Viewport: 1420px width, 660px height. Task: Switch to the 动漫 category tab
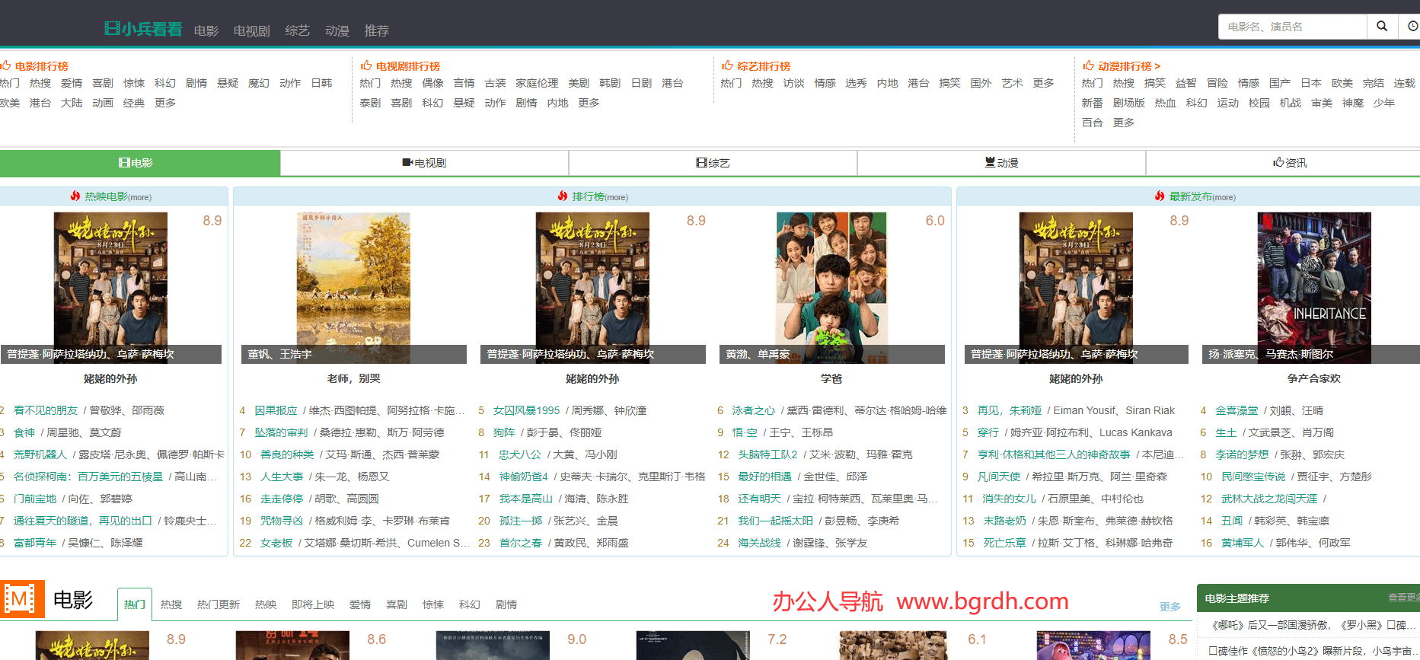(1001, 163)
